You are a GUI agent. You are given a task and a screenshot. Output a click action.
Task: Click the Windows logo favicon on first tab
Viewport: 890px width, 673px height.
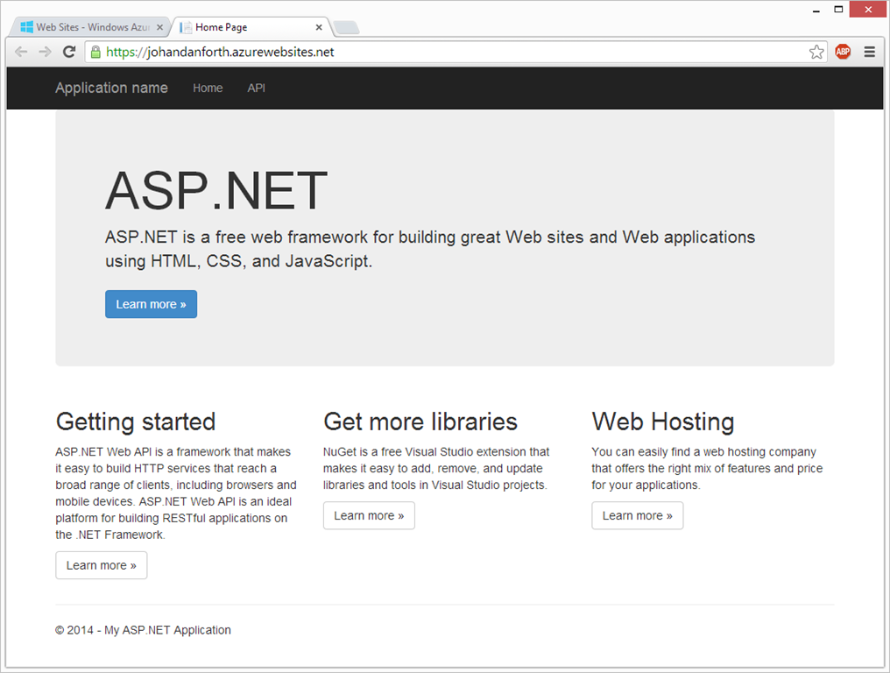(x=26, y=26)
